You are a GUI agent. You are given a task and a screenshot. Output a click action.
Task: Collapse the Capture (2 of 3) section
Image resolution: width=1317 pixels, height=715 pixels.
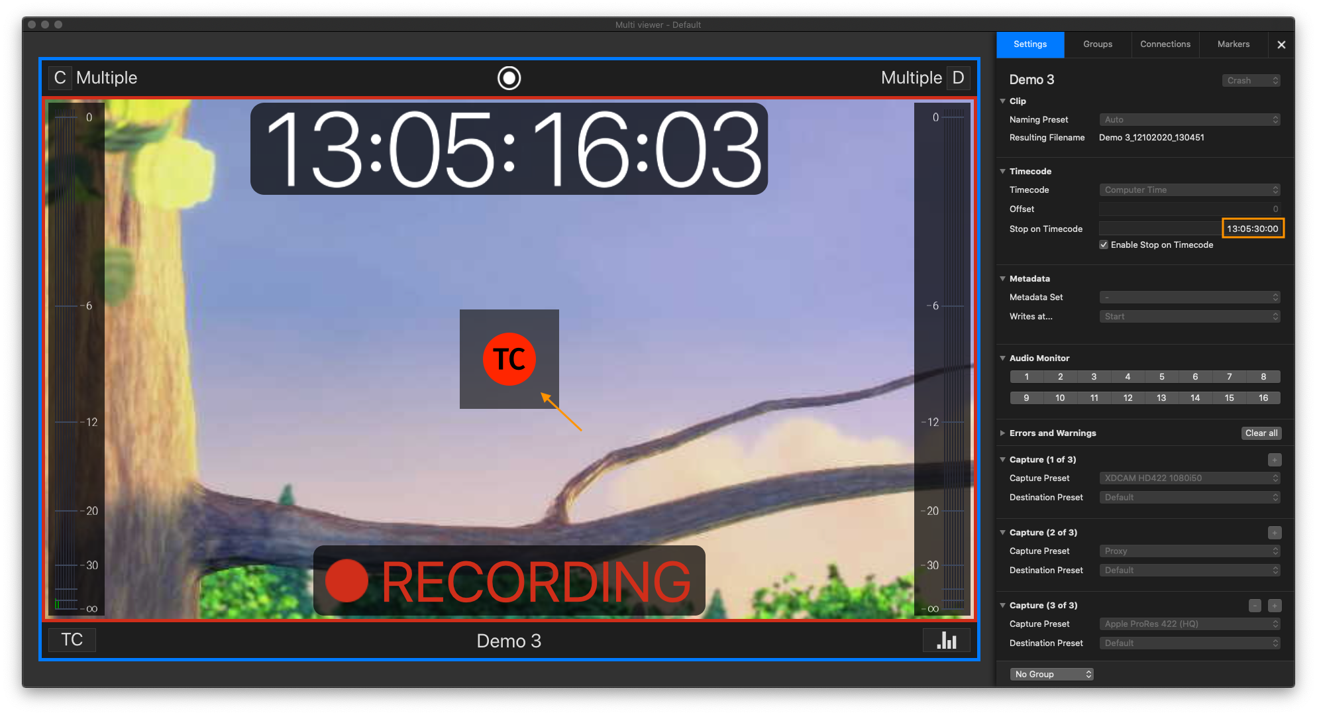pyautogui.click(x=1002, y=533)
